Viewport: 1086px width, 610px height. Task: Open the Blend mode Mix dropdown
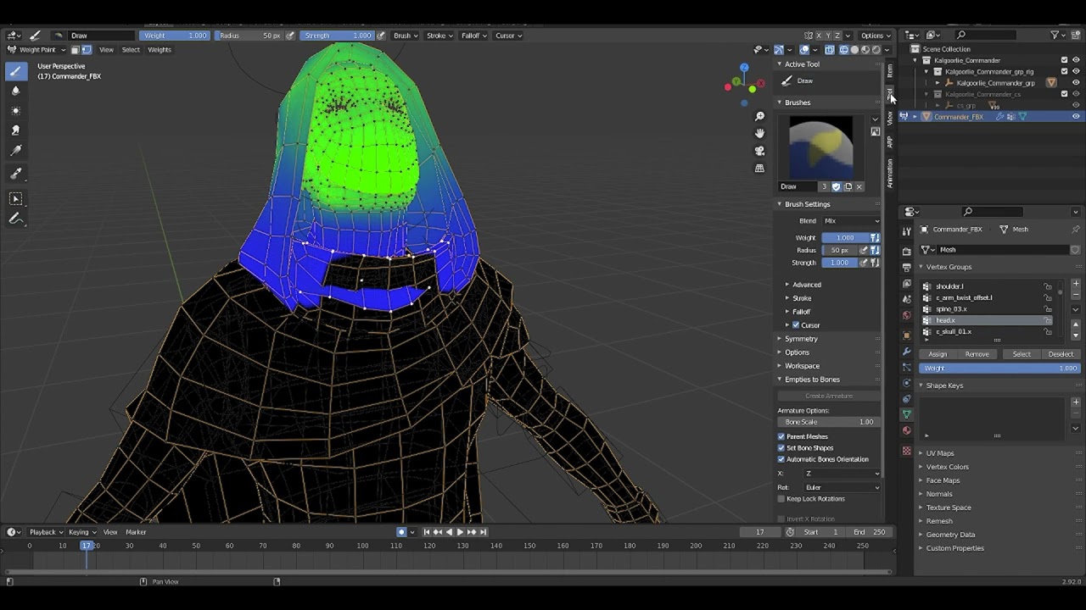[851, 221]
